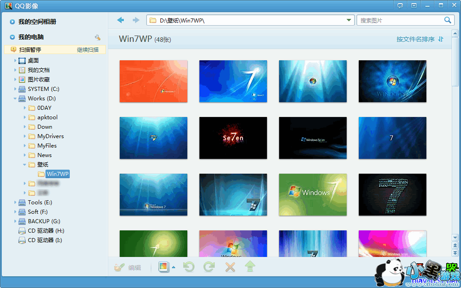Click the CD 驱动器 (H:) drive icon
Viewport: 461px width, 288px height.
point(22,231)
